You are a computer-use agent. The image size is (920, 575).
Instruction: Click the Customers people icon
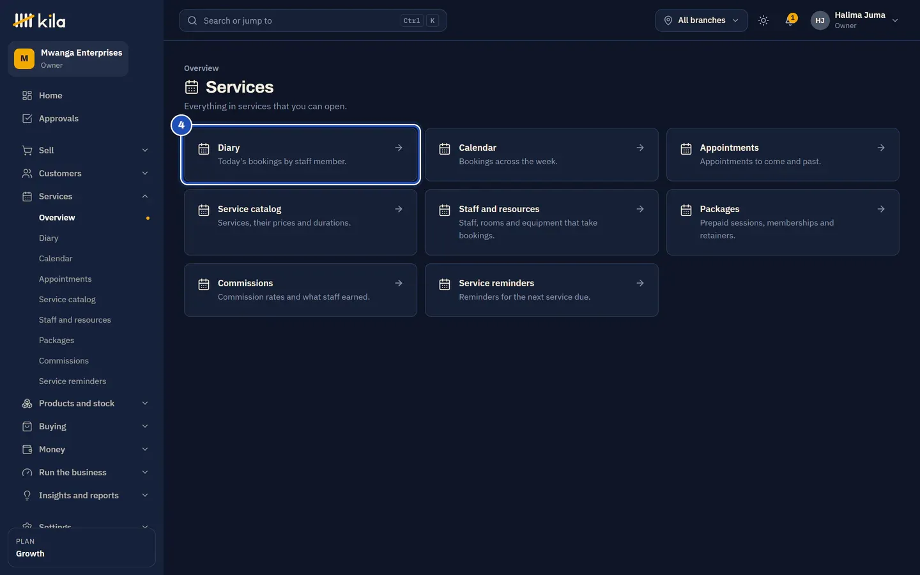[x=27, y=173]
